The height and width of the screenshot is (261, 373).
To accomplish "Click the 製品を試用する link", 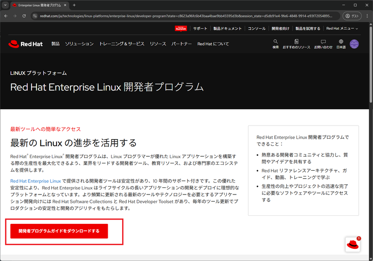I will coord(308,28).
